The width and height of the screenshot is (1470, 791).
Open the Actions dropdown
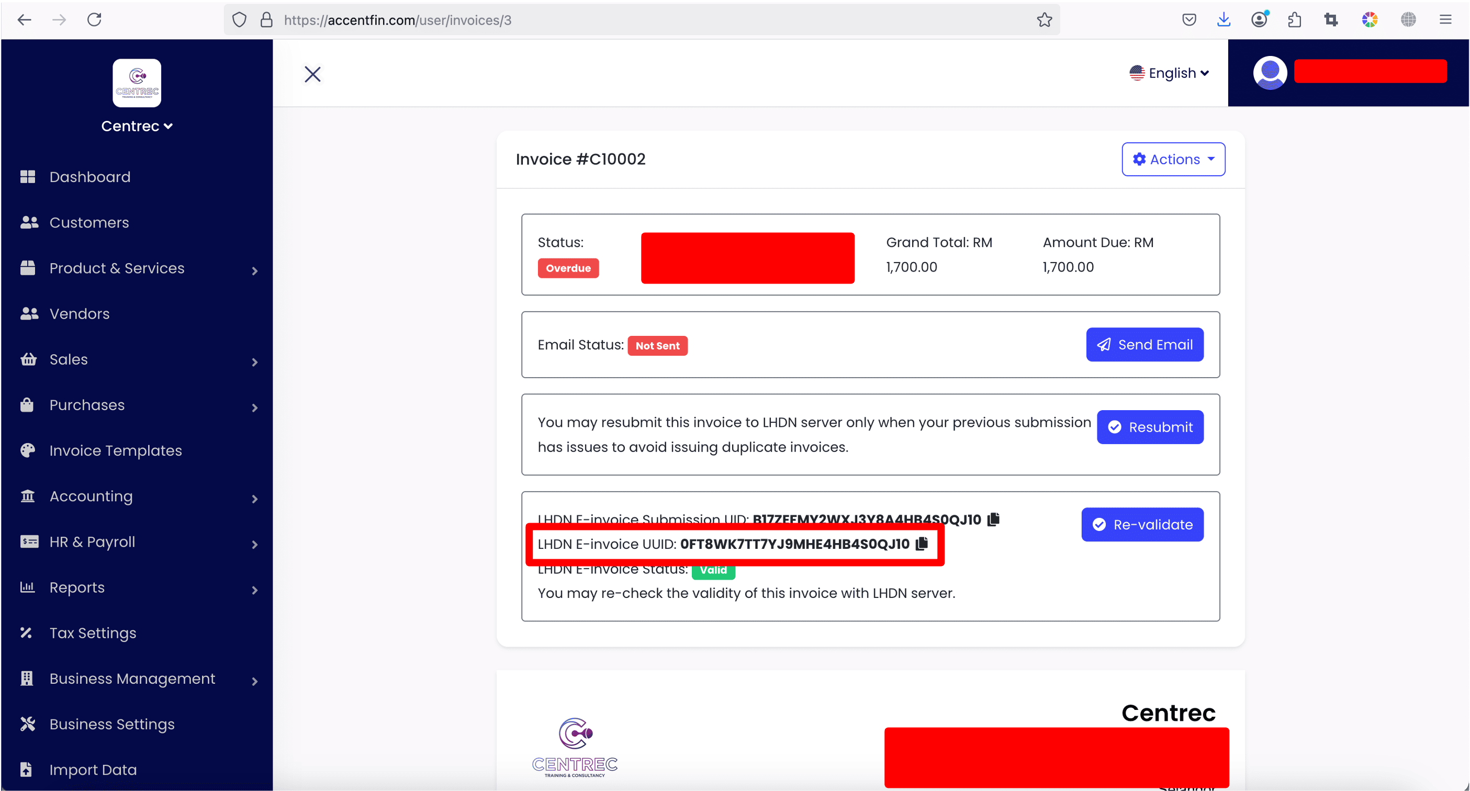1173,159
